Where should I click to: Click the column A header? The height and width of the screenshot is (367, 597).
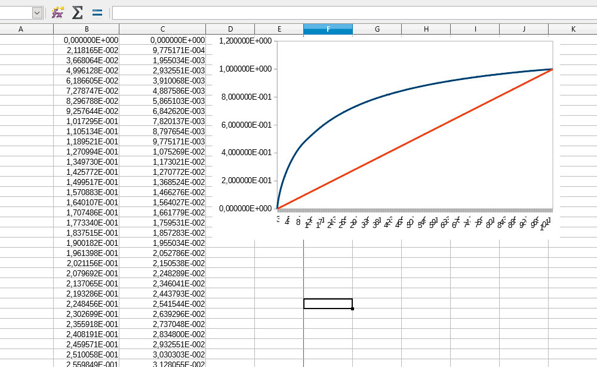pos(21,29)
